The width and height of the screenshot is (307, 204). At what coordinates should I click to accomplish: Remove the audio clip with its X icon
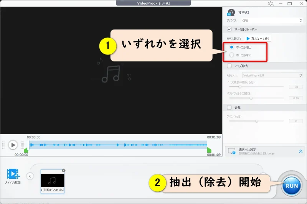pyautogui.click(x=63, y=171)
